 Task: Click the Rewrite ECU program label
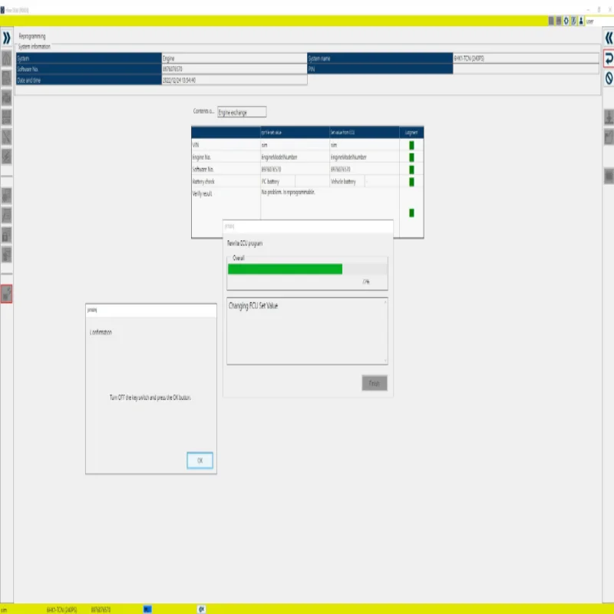pos(245,243)
